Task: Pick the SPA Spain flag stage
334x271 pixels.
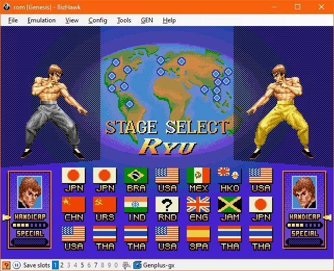Action: click(198, 234)
